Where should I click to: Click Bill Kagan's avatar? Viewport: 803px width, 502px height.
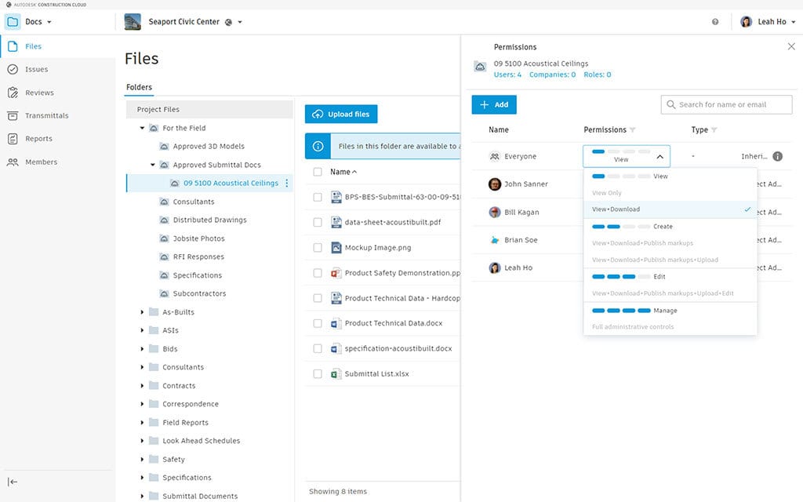pos(495,212)
